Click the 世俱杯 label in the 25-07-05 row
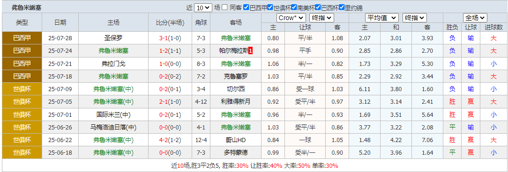 pyautogui.click(x=22, y=102)
